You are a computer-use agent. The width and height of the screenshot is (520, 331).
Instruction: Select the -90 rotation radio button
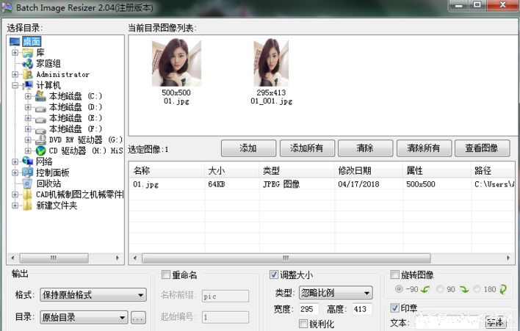399,289
